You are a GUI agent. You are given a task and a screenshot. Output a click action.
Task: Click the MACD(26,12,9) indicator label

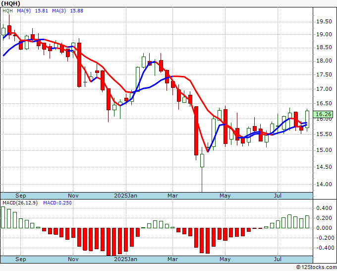coord(20,203)
